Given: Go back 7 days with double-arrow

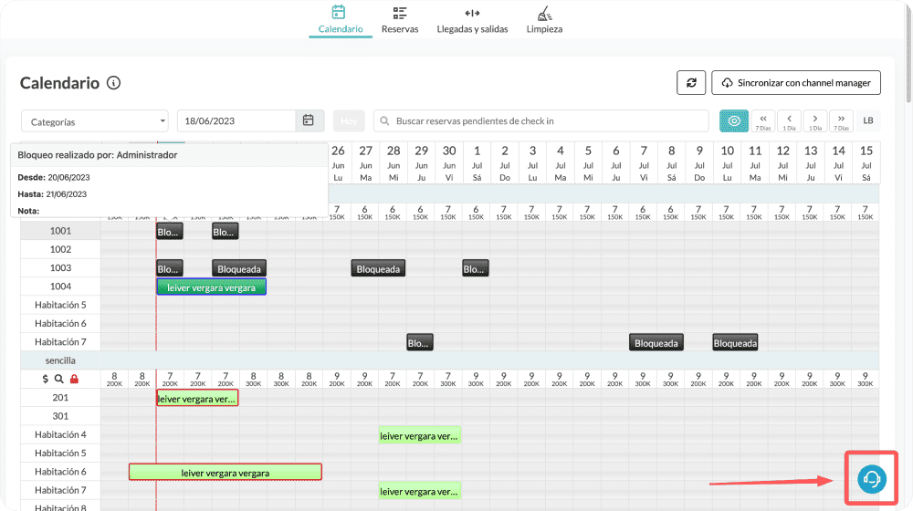Looking at the screenshot, I should (x=762, y=120).
